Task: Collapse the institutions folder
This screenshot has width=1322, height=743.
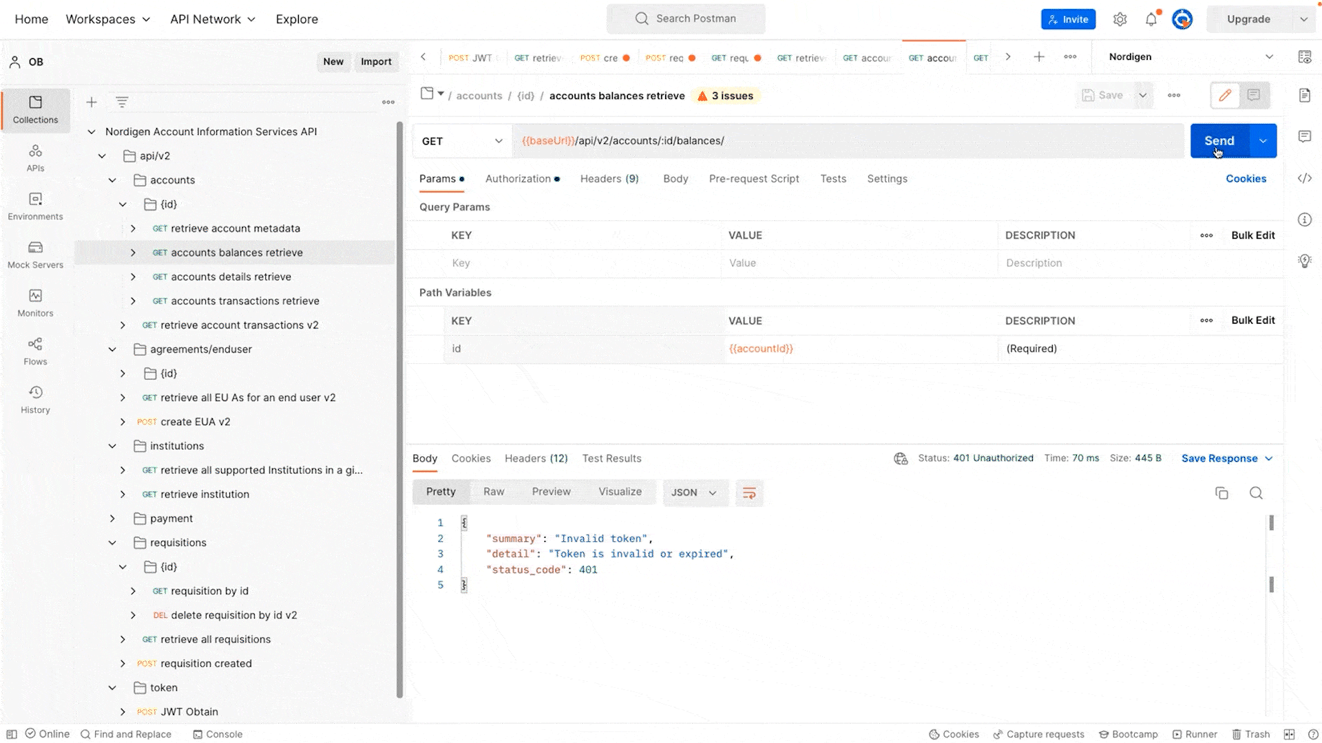Action: [x=112, y=446]
